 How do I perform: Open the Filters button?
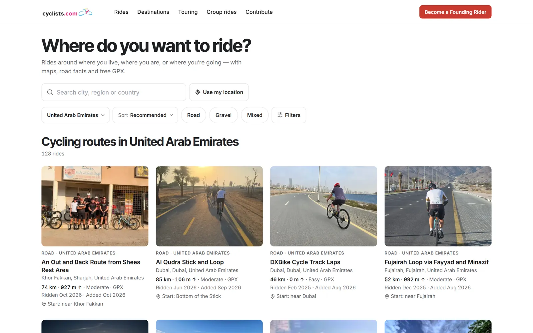(x=289, y=115)
